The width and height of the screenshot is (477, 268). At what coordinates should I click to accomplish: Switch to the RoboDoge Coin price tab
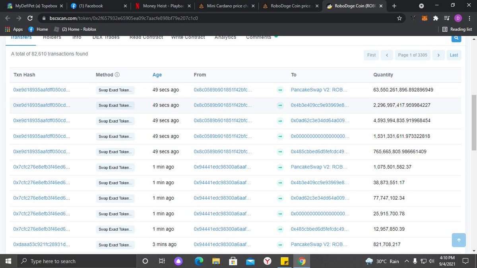point(290,6)
